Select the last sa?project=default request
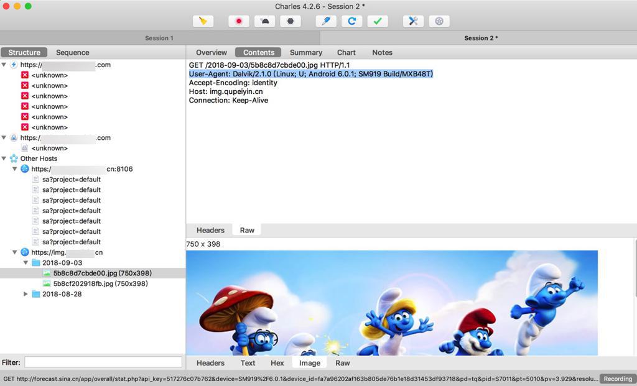637x386 pixels. (72, 242)
